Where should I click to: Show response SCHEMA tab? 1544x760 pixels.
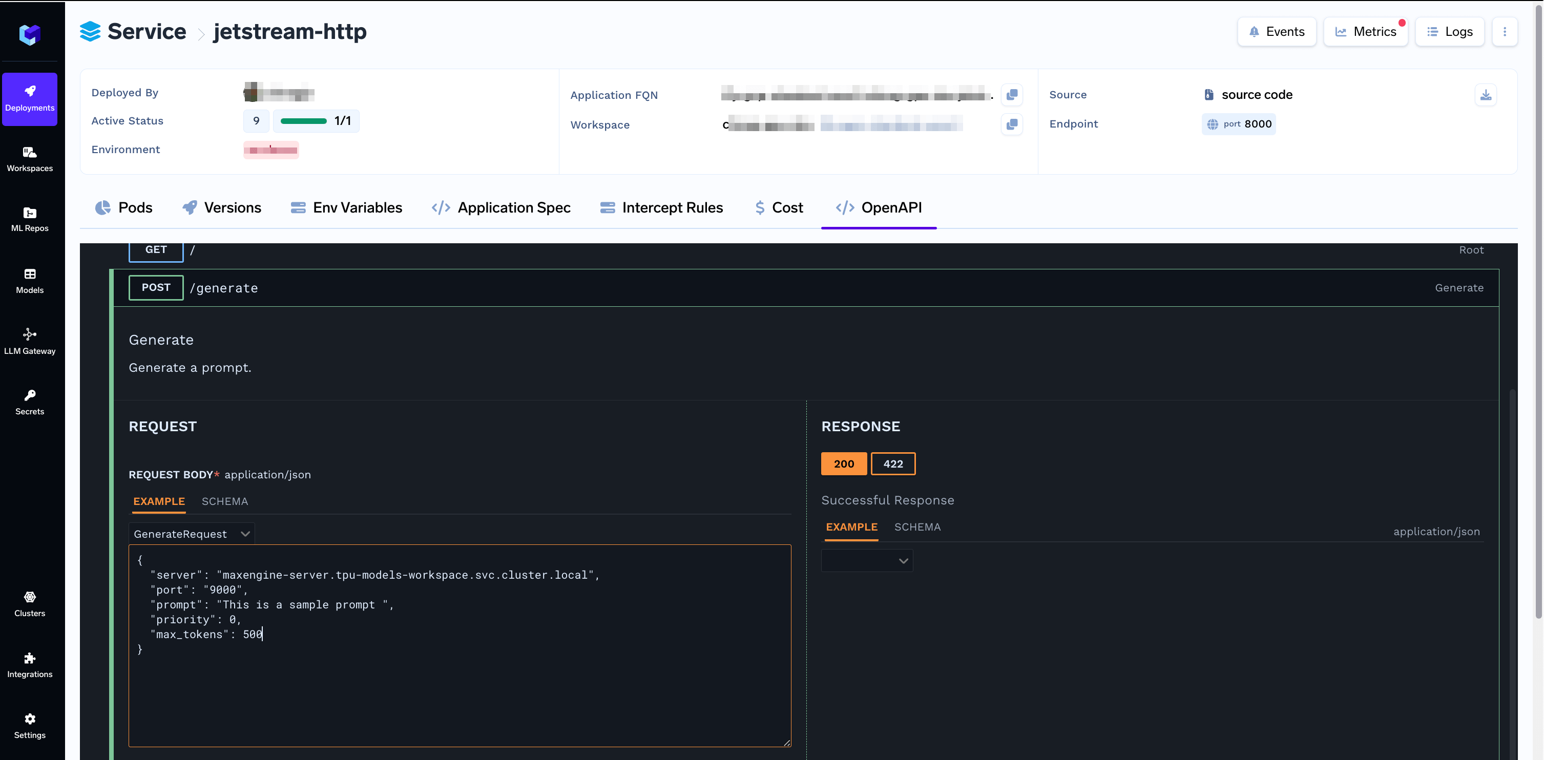click(917, 527)
